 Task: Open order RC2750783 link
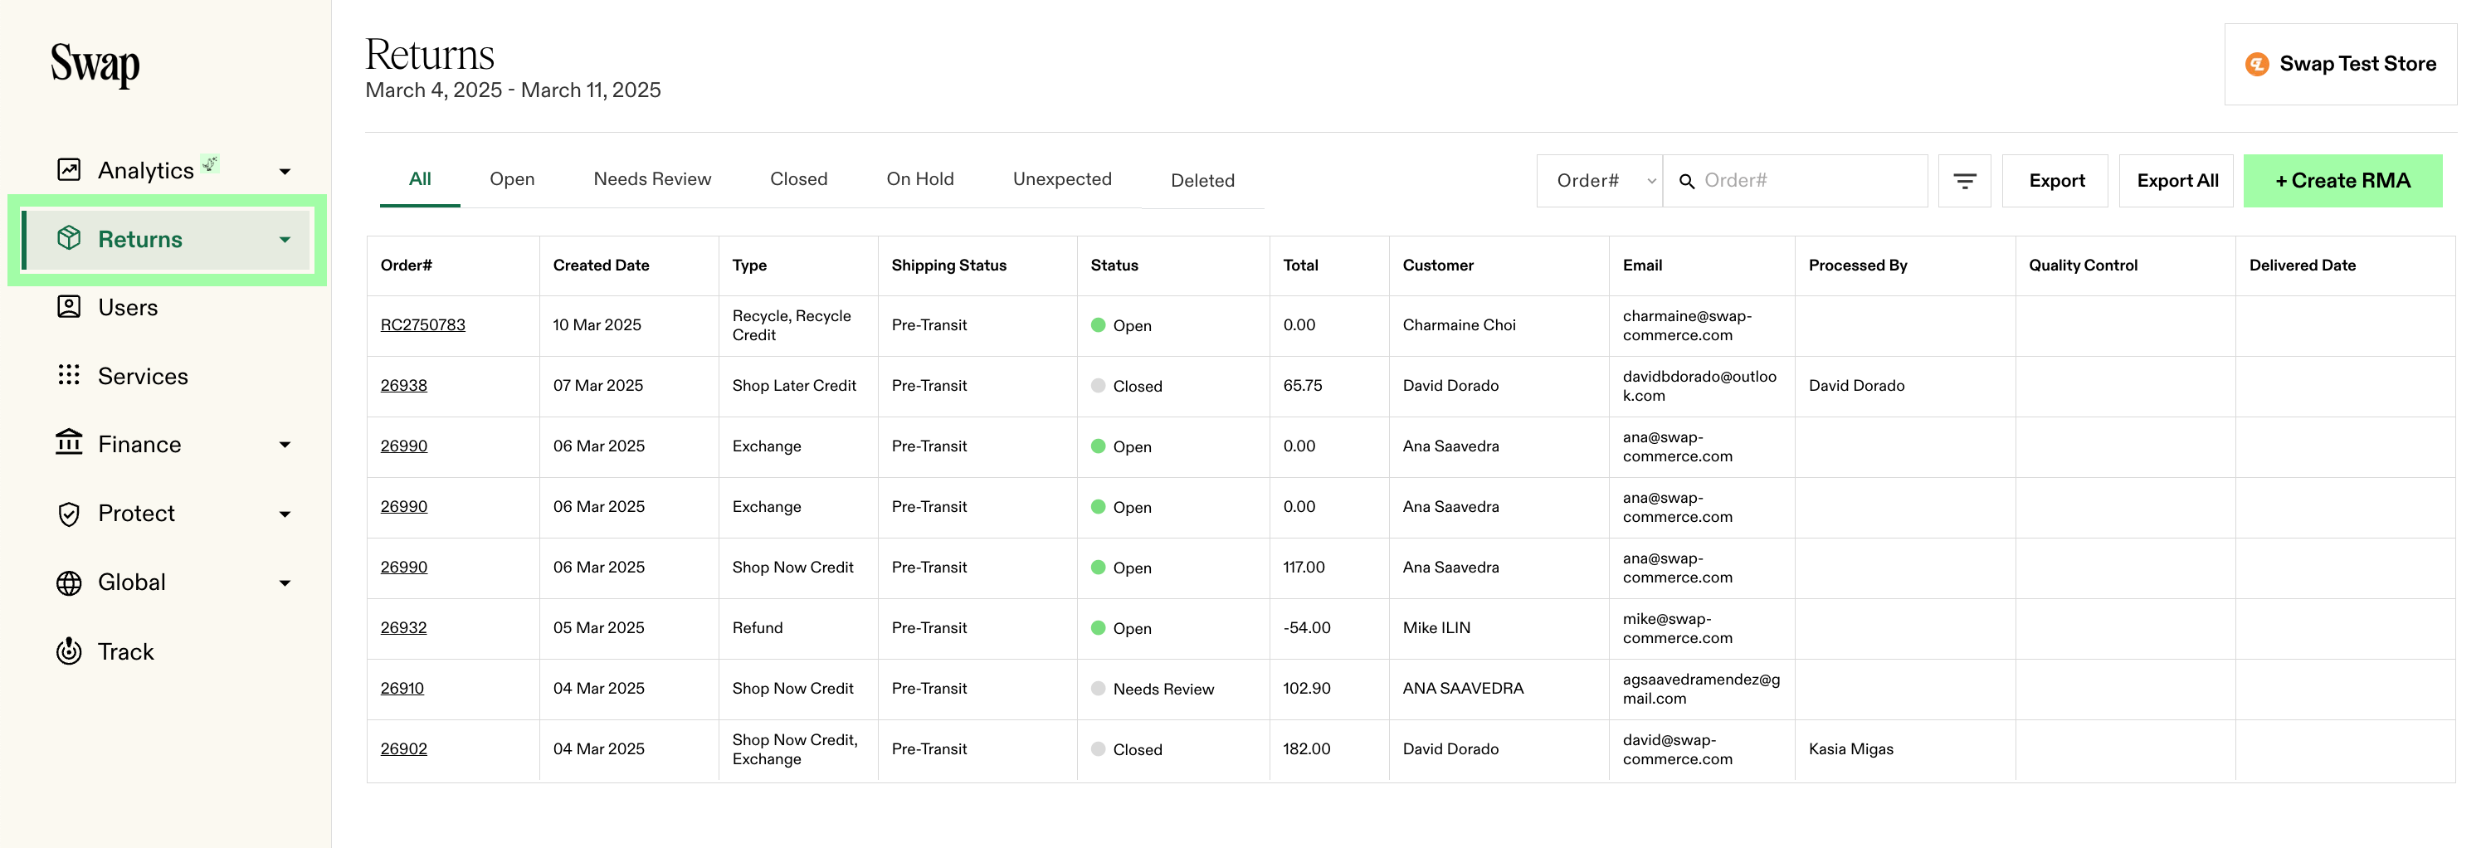pyautogui.click(x=422, y=325)
